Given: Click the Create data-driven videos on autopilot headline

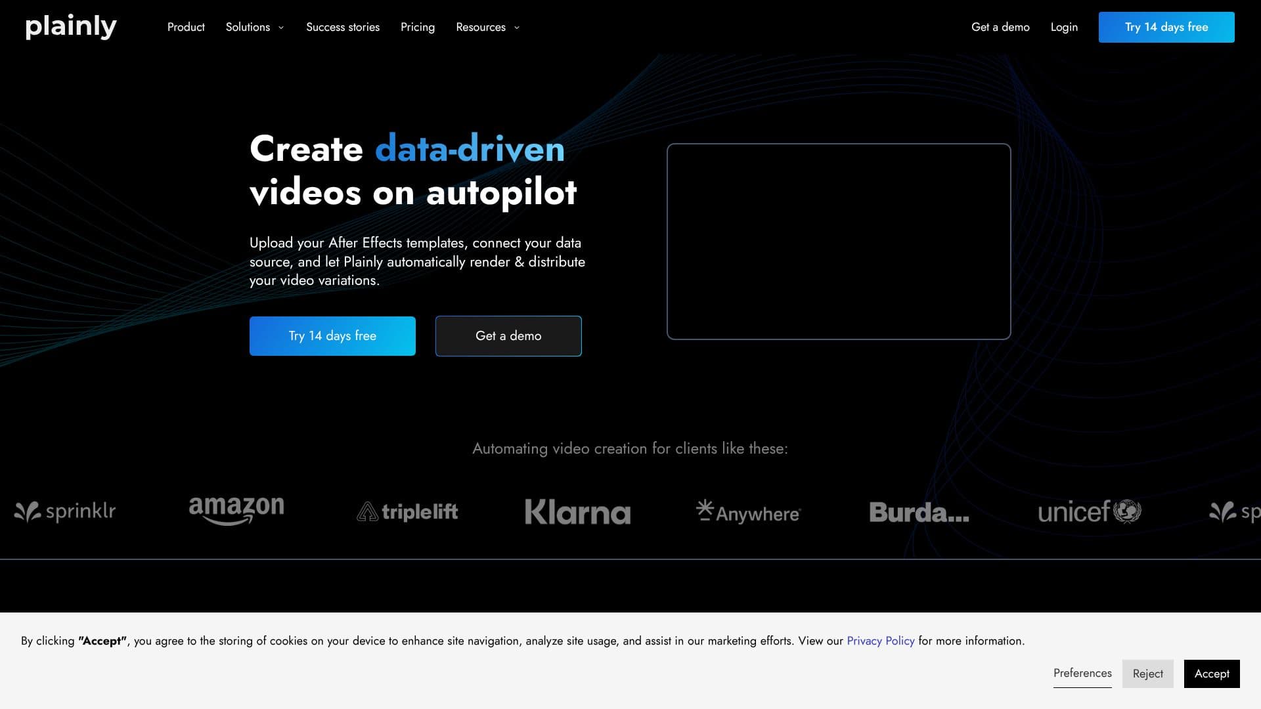Looking at the screenshot, I should tap(413, 170).
